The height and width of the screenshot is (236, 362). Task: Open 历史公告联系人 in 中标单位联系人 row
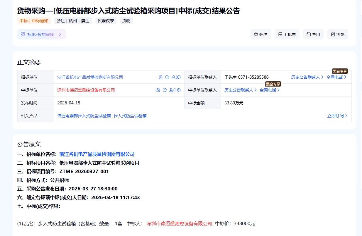click(x=241, y=90)
